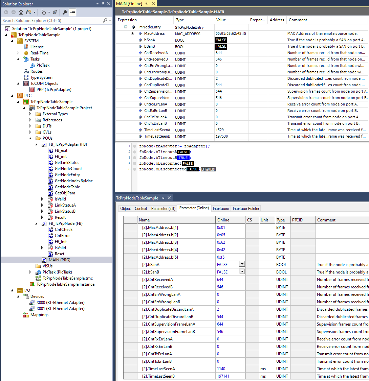The image size is (369, 381).
Task: Click the search magnifier icon in Solution Explorer
Action: pos(105,20)
